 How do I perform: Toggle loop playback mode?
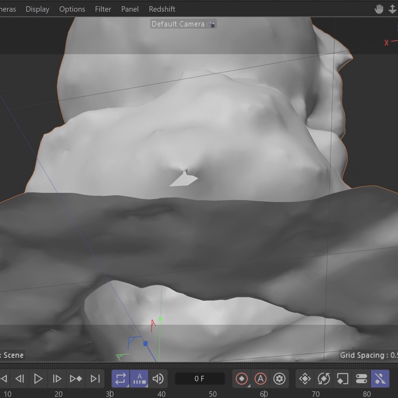pos(120,379)
